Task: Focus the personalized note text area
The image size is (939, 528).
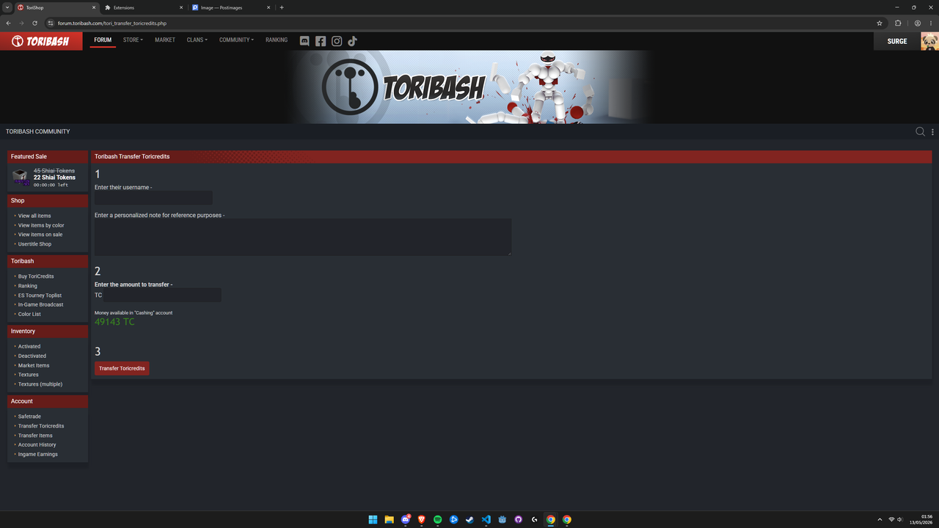Action: [303, 237]
